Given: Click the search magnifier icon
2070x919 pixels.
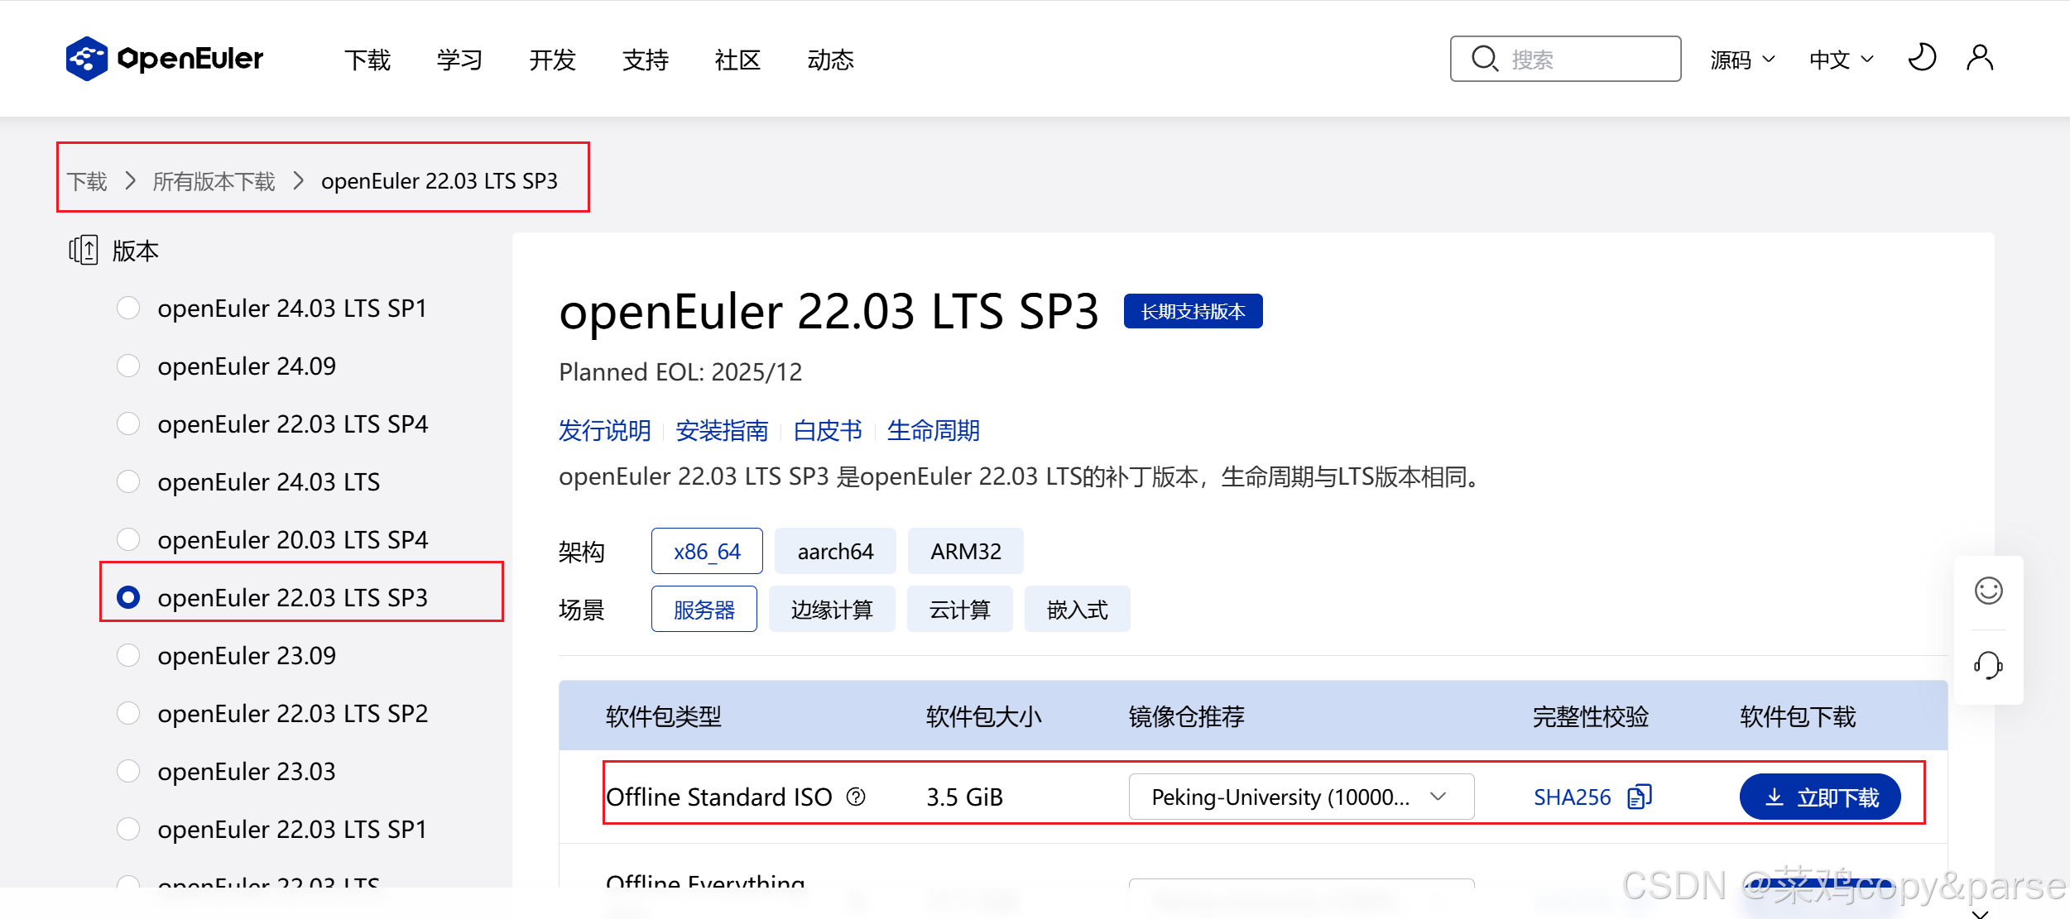Looking at the screenshot, I should pos(1484,59).
